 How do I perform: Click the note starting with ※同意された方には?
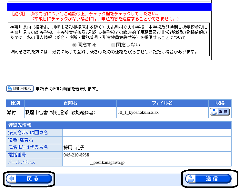tap(104, 52)
